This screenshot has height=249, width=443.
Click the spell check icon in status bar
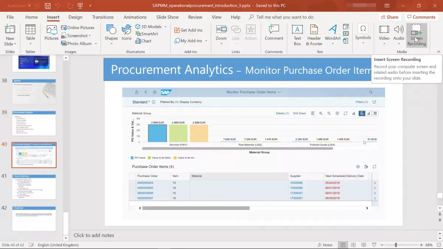point(31,245)
